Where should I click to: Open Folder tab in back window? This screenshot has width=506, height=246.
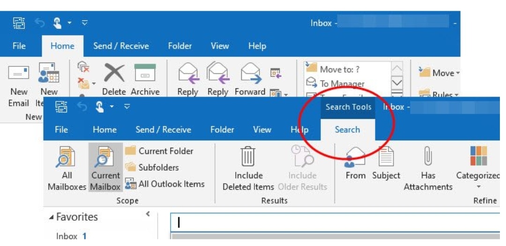(180, 46)
